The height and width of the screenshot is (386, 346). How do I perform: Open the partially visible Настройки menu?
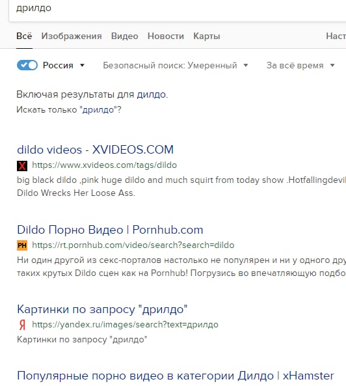coord(336,36)
